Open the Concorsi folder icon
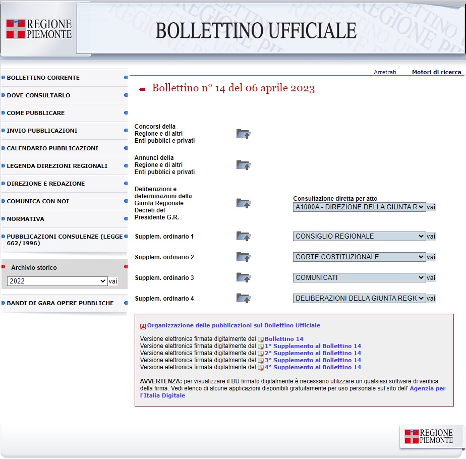Screen dimensions: 466x459 244,133
